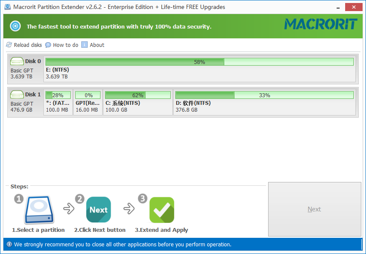Click the status bar recommendation message

coord(123,245)
